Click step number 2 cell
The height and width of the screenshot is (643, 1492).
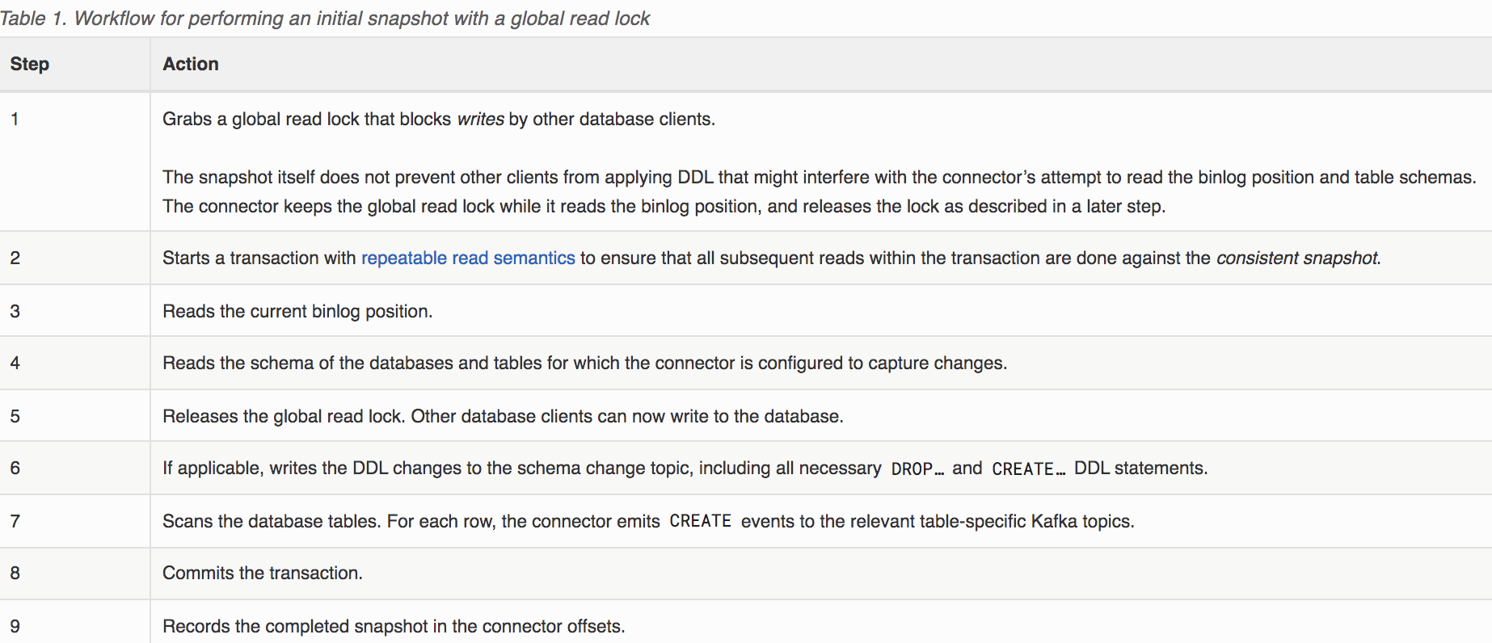point(75,258)
